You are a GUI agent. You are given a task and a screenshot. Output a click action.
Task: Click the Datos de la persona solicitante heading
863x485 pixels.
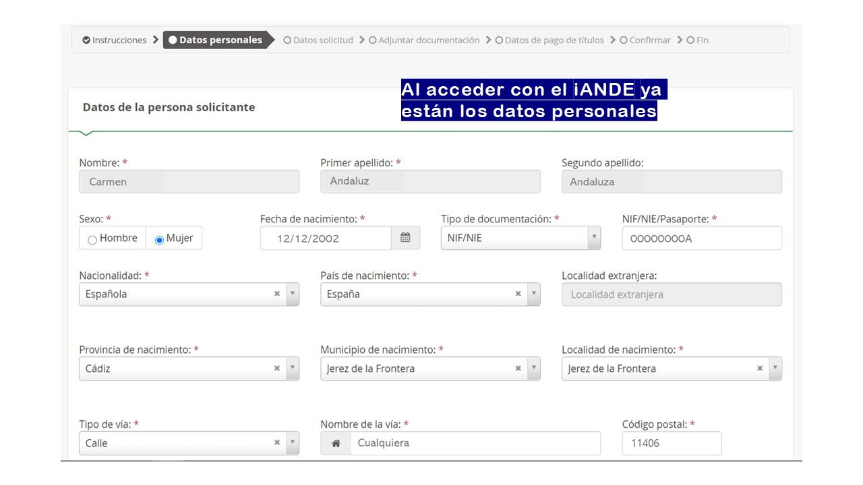169,107
